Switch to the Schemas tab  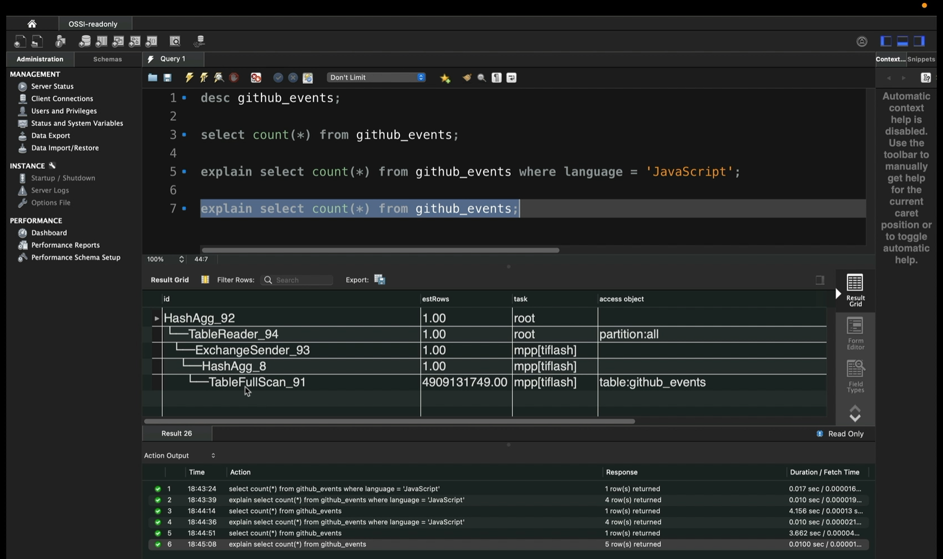108,59
